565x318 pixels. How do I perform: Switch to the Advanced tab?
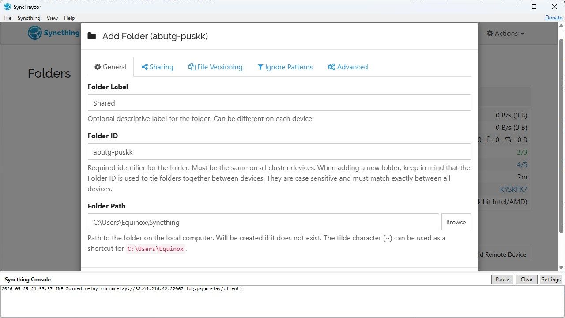pos(348,67)
